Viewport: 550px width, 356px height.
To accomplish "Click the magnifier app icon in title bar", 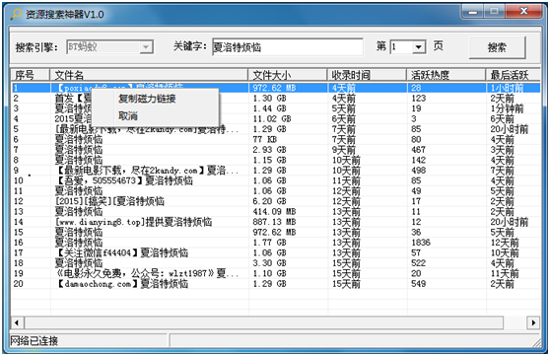I will 16,14.
